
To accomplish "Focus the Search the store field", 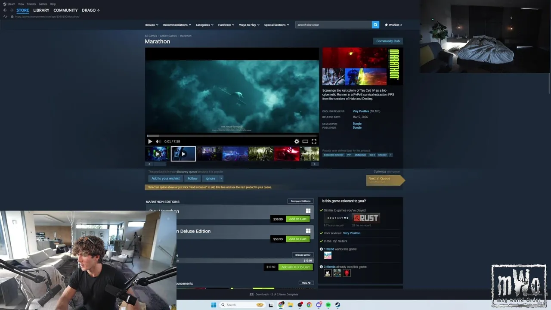I will (x=334, y=25).
